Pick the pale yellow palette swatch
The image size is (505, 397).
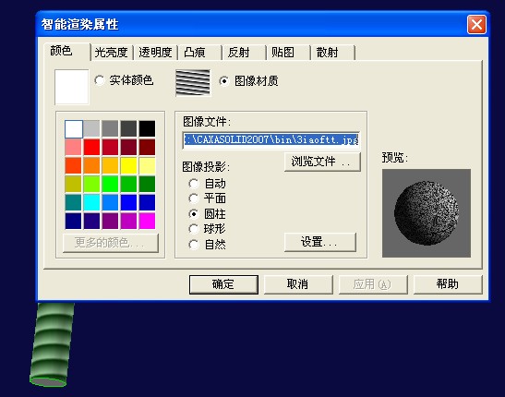147,166
